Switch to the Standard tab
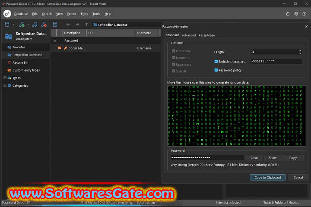The height and width of the screenshot is (207, 311). click(172, 35)
